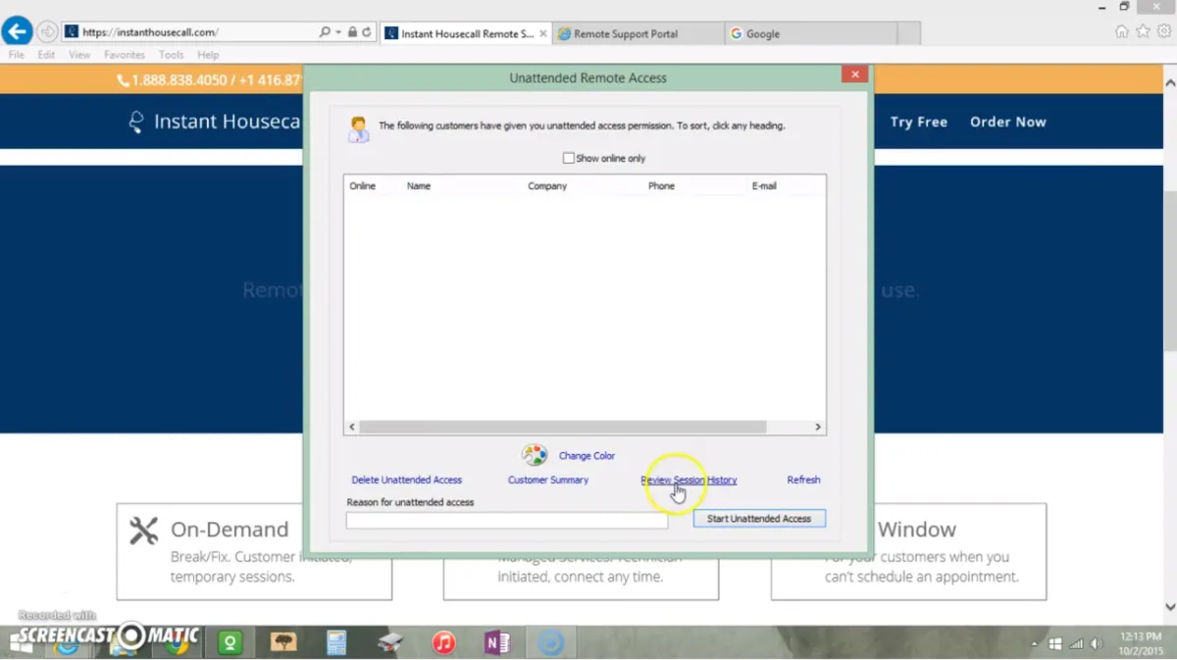Click the Delete Unattended Access link

[x=407, y=480]
